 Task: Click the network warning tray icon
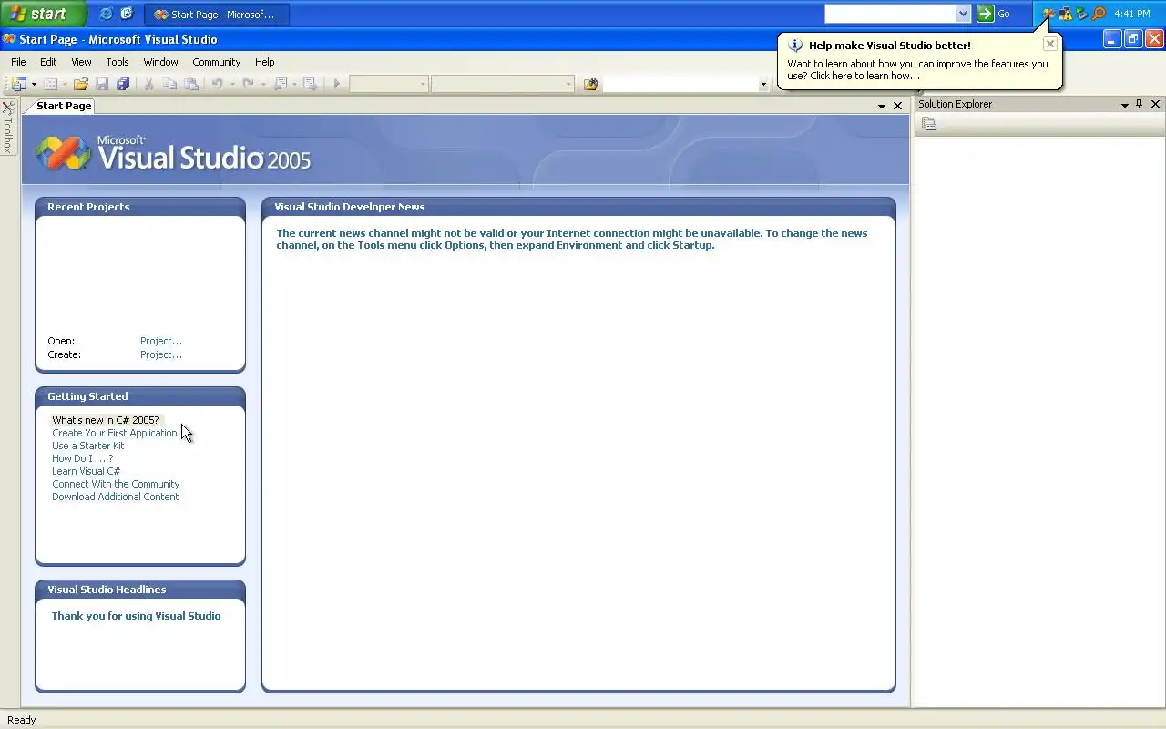(x=1065, y=14)
